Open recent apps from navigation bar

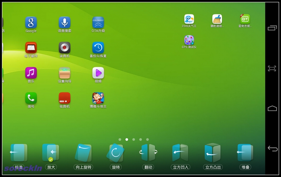(x=272, y=28)
